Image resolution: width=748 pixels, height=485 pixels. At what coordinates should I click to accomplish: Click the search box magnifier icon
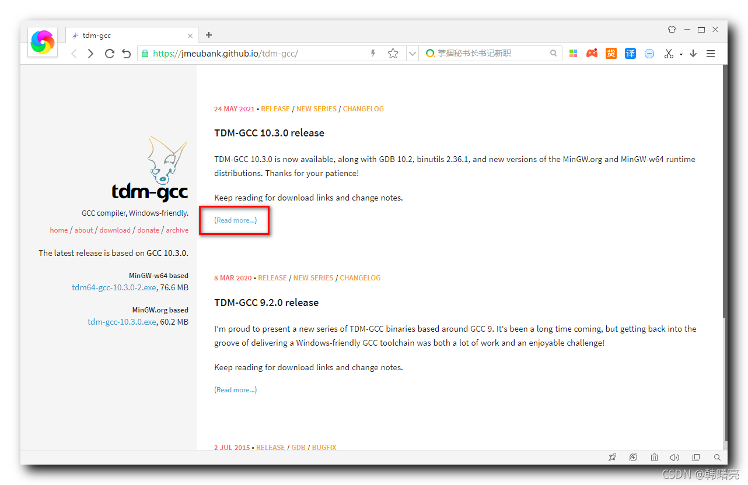click(553, 53)
